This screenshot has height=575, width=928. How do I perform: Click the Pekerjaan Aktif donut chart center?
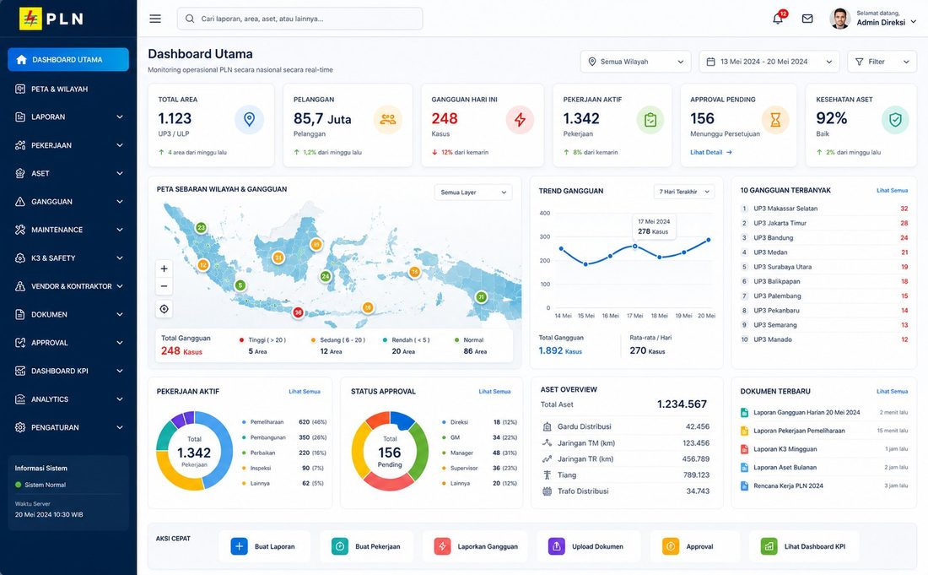tap(194, 451)
